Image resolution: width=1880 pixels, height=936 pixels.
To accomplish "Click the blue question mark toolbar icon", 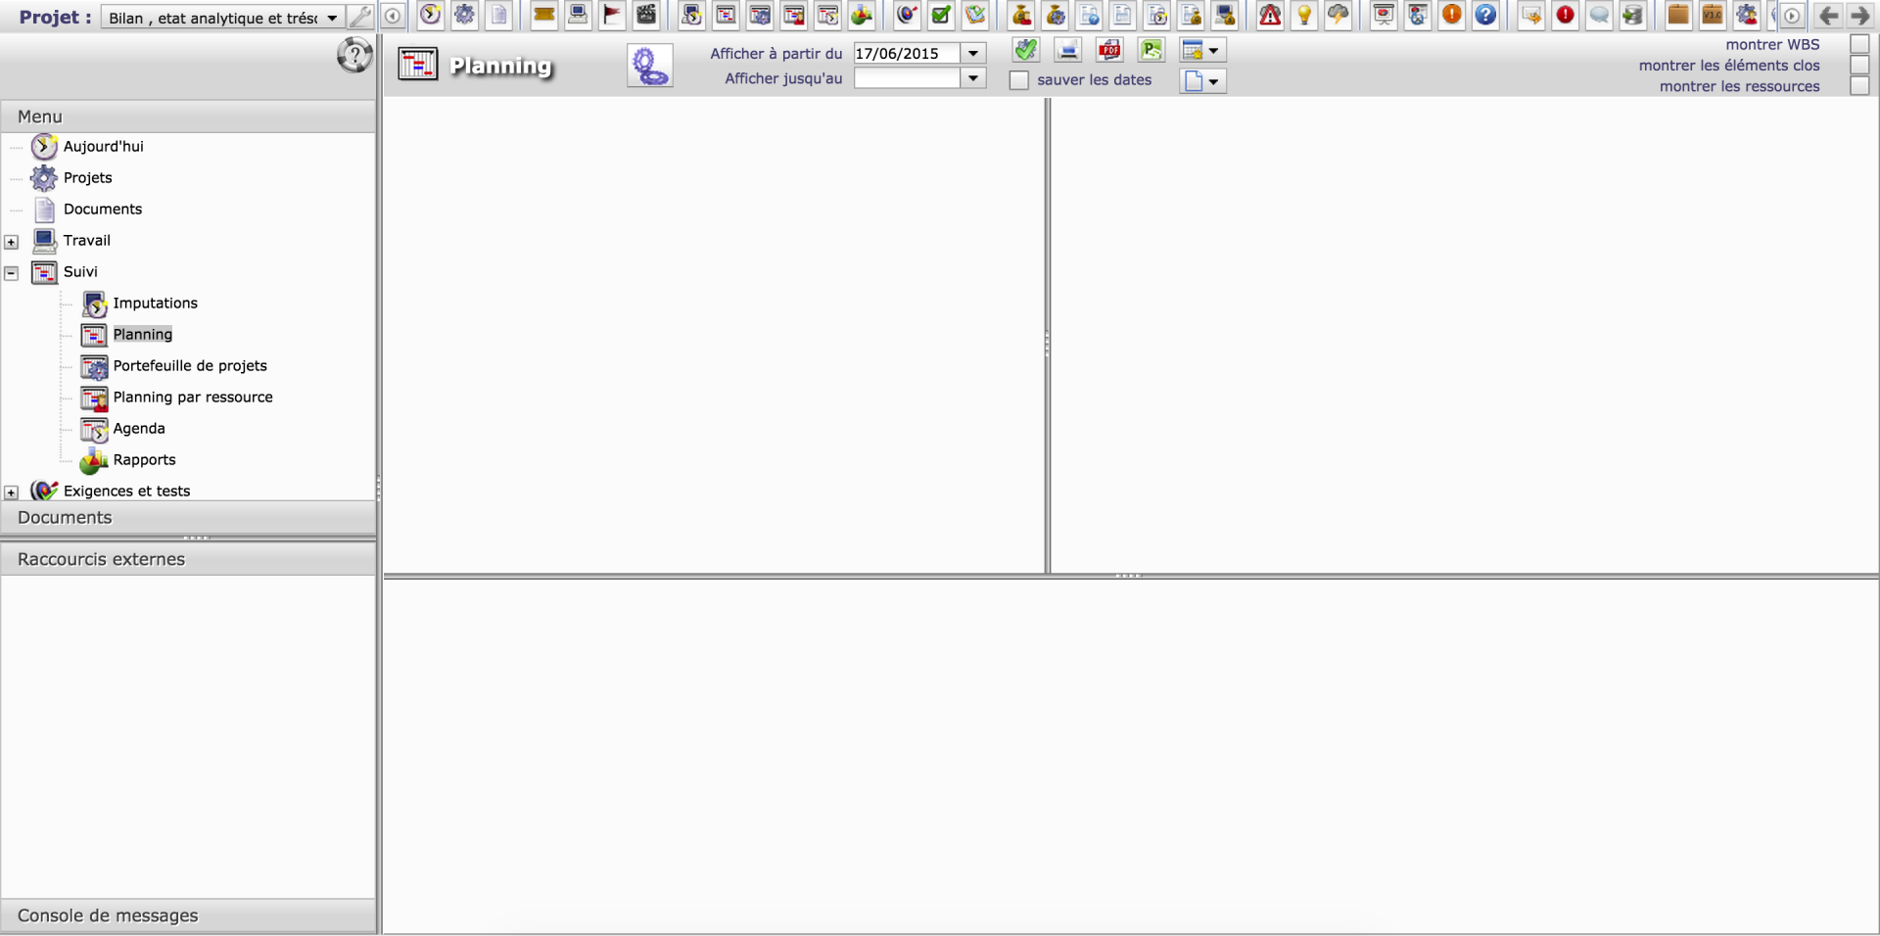I will pos(1485,15).
